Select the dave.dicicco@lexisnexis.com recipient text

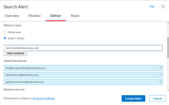tap(22, 75)
